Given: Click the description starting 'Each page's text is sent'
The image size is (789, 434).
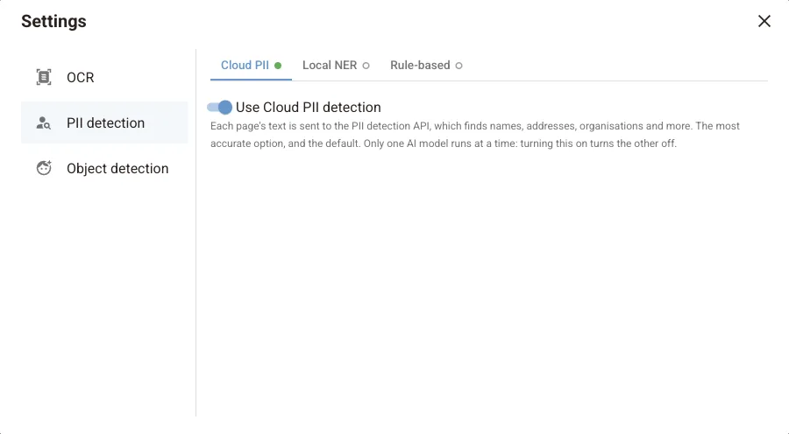Looking at the screenshot, I should click(x=475, y=135).
